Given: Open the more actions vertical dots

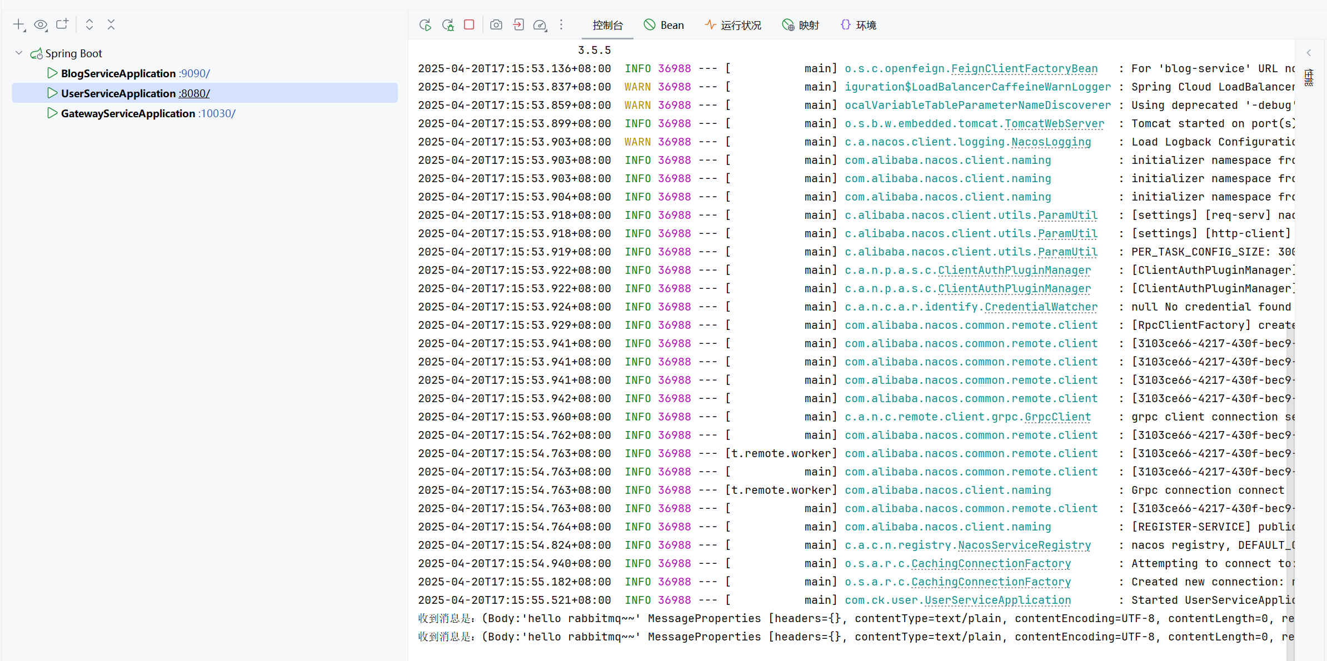Looking at the screenshot, I should pyautogui.click(x=561, y=25).
